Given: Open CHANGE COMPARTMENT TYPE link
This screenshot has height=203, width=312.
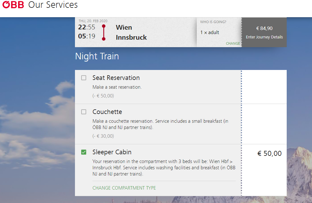Looking at the screenshot, I should (124, 188).
